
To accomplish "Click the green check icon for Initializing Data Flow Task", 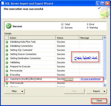I will 7,42.
